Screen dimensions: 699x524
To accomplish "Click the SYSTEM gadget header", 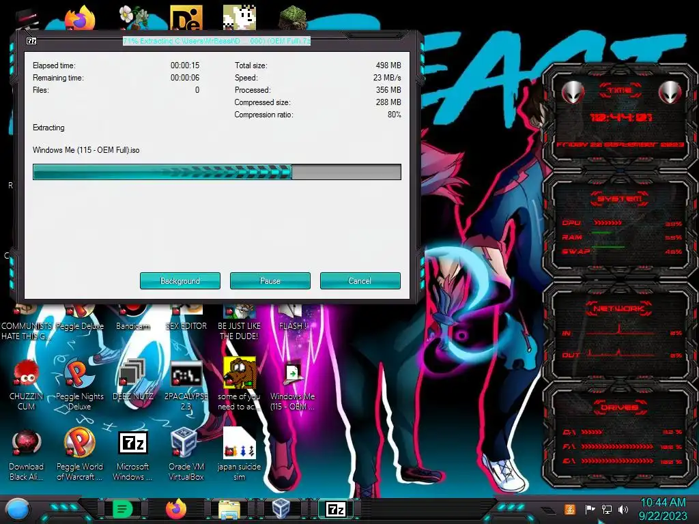I will pyautogui.click(x=619, y=199).
